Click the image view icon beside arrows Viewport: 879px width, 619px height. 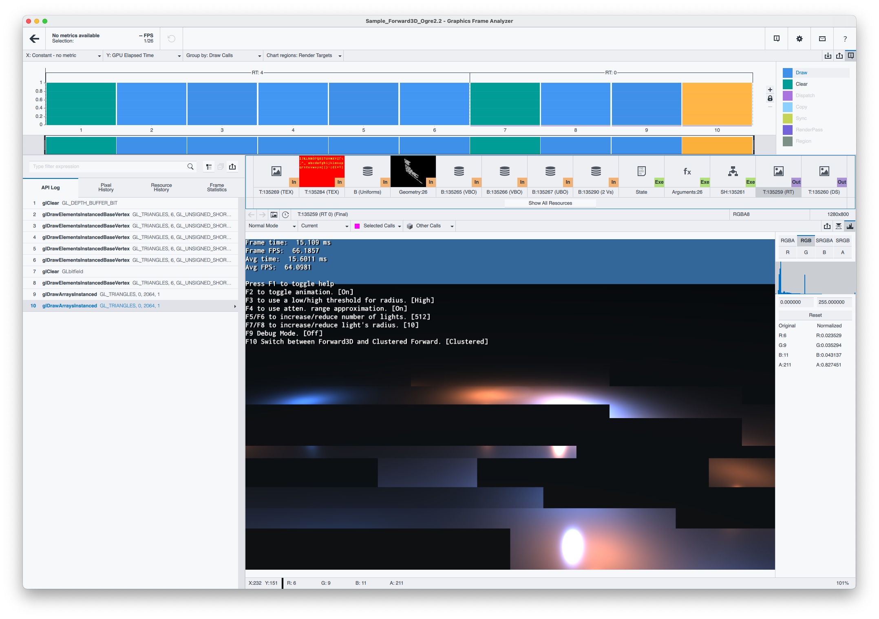(x=274, y=215)
